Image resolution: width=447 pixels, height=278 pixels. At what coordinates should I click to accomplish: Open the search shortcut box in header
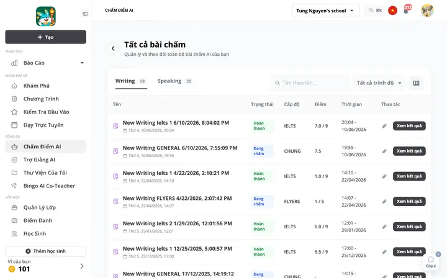pos(375,11)
